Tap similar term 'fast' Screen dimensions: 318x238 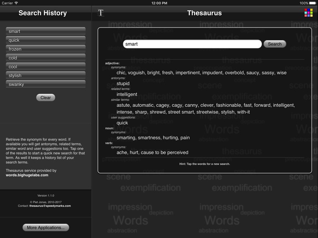tap(248, 105)
